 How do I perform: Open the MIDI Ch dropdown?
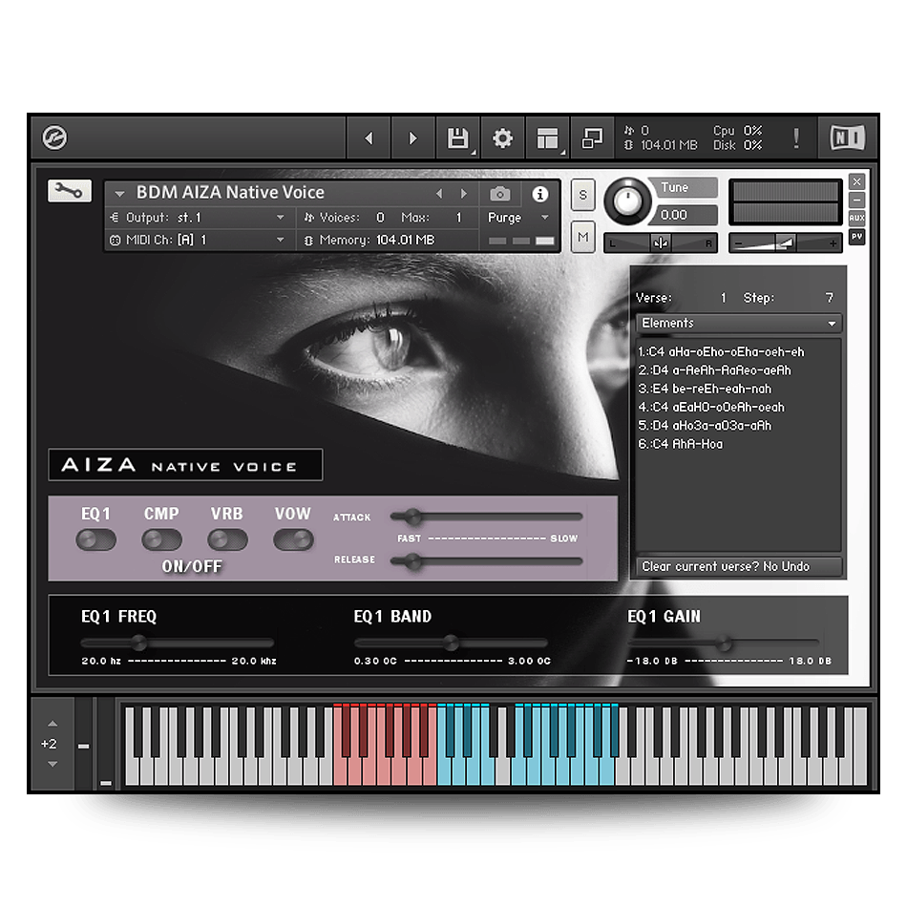click(x=200, y=240)
